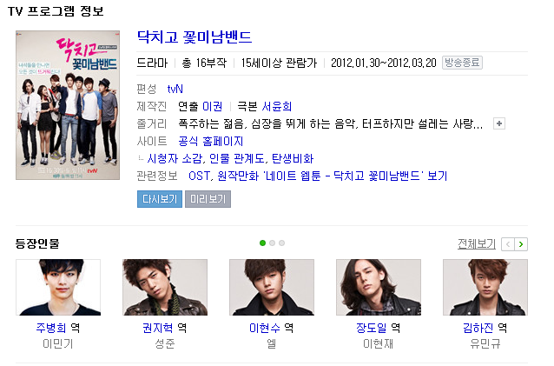The height and width of the screenshot is (366, 554).
Task: Open 김하진 character photo
Action: click(485, 287)
